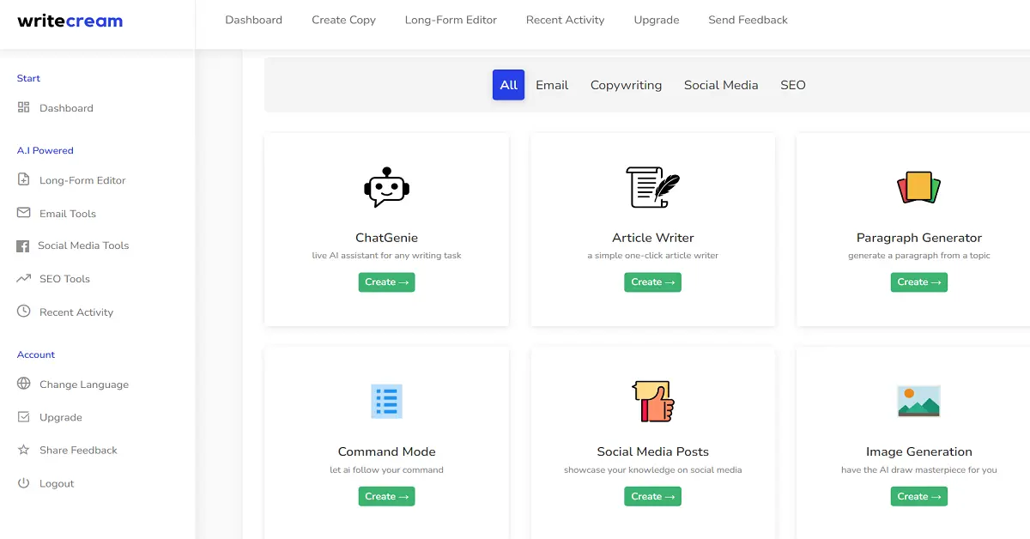Switch to the Email filter tab
The height and width of the screenshot is (539, 1030).
pos(552,84)
